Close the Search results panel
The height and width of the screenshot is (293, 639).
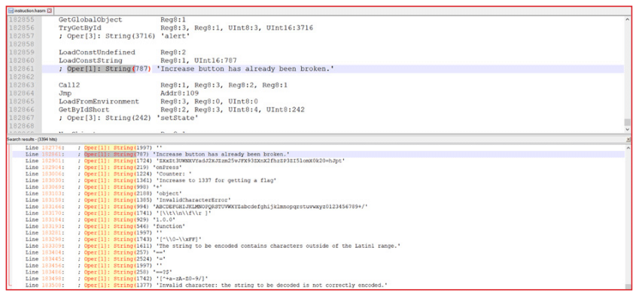click(628, 139)
